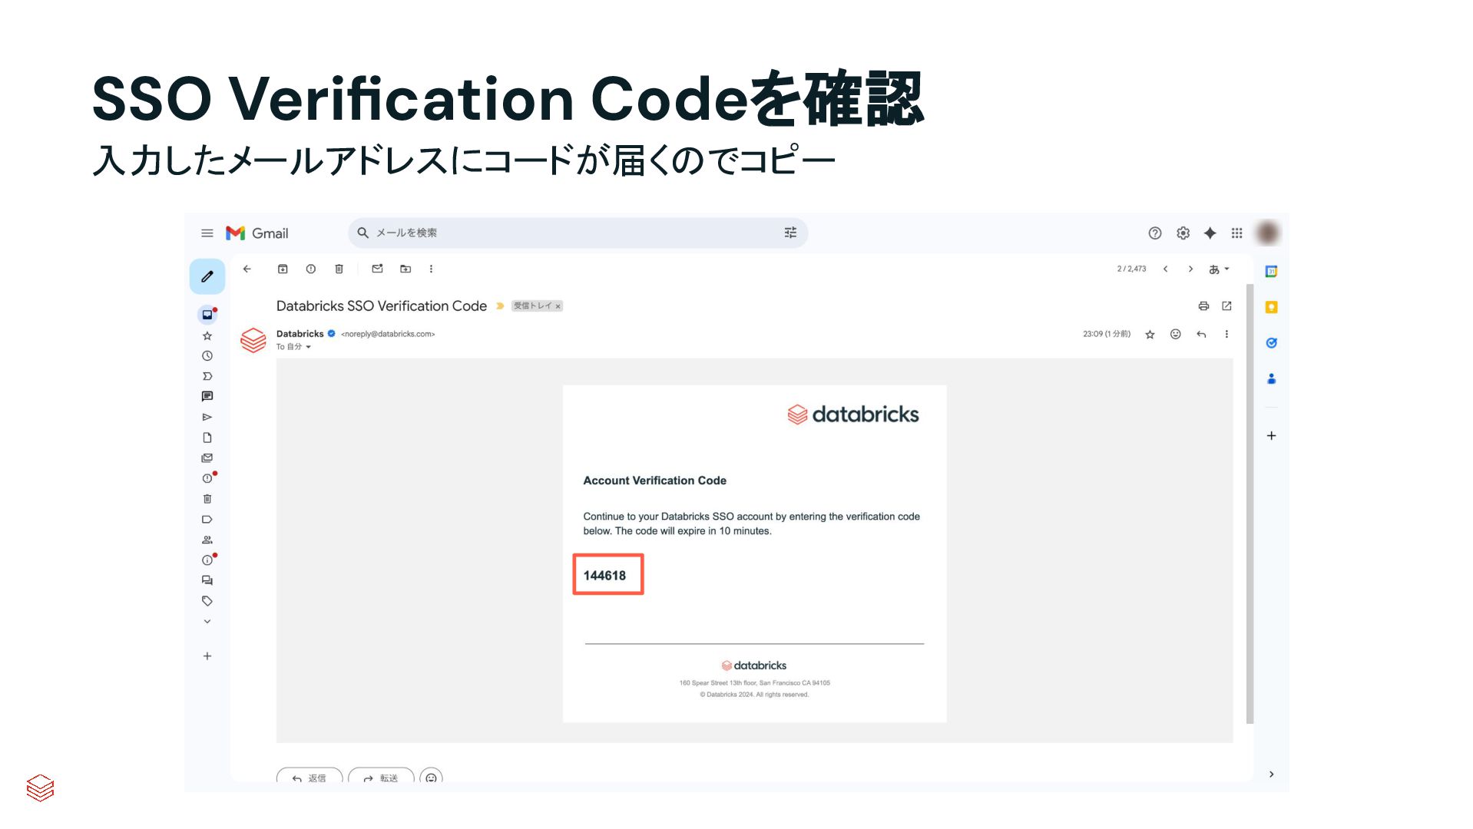
Task: Report this email as spam
Action: (311, 269)
